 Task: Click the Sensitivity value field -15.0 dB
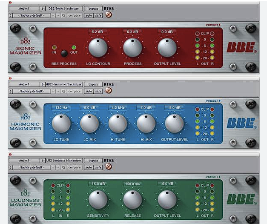tap(98, 184)
